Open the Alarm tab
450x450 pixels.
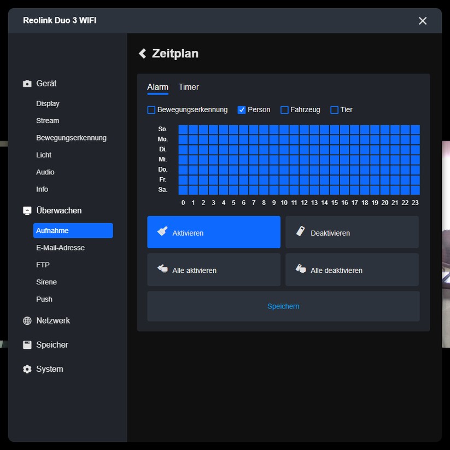[x=157, y=87]
